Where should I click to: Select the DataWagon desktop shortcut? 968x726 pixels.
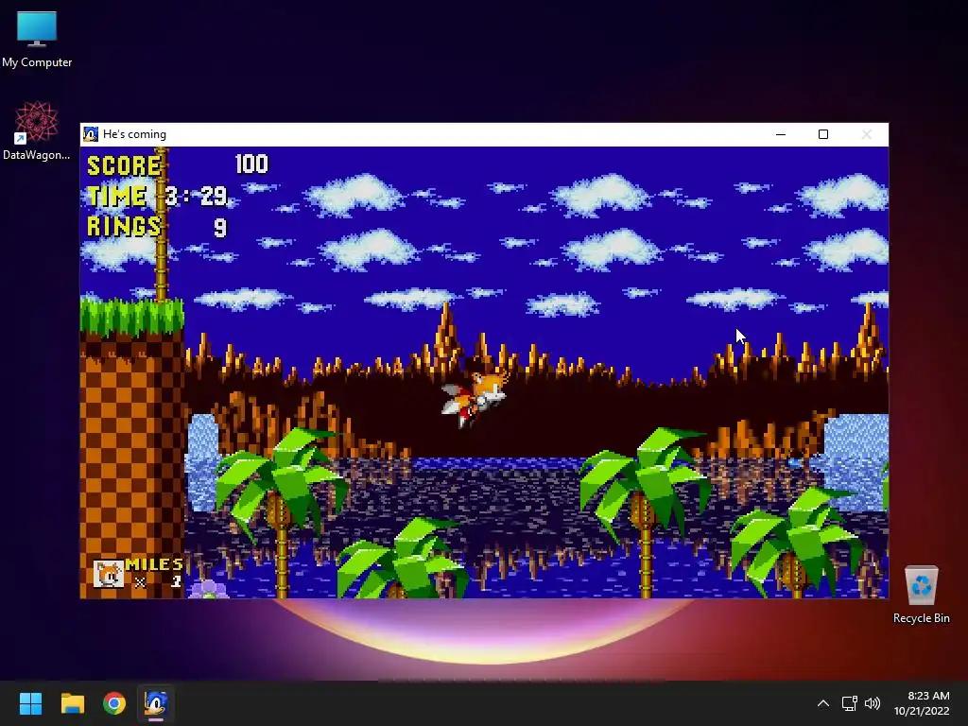click(37, 130)
